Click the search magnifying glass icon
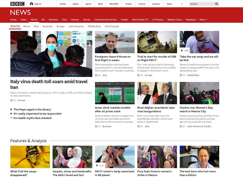Viewport: 243px width, 182px height. [217, 4]
